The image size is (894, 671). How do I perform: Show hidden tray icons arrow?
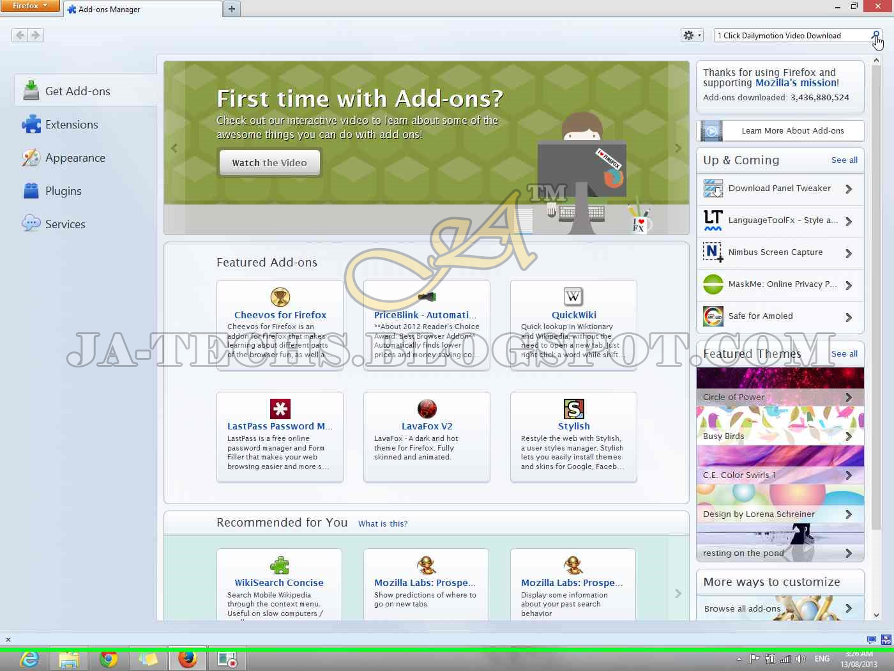click(x=739, y=659)
